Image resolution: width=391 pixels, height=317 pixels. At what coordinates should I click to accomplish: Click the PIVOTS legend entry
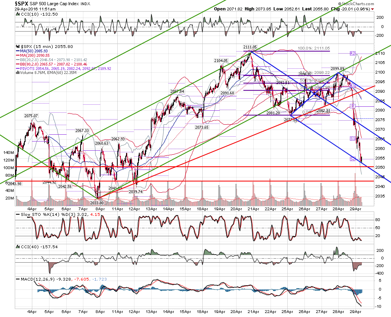(x=63, y=68)
